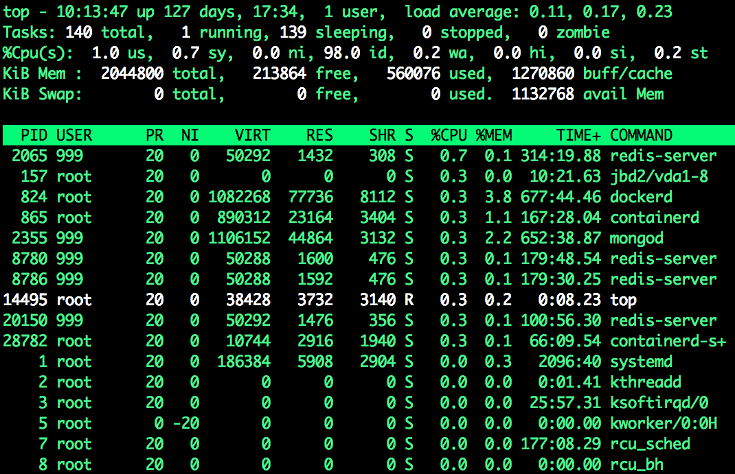Select the dockerd process row
The width and height of the screenshot is (735, 474).
coord(343,197)
